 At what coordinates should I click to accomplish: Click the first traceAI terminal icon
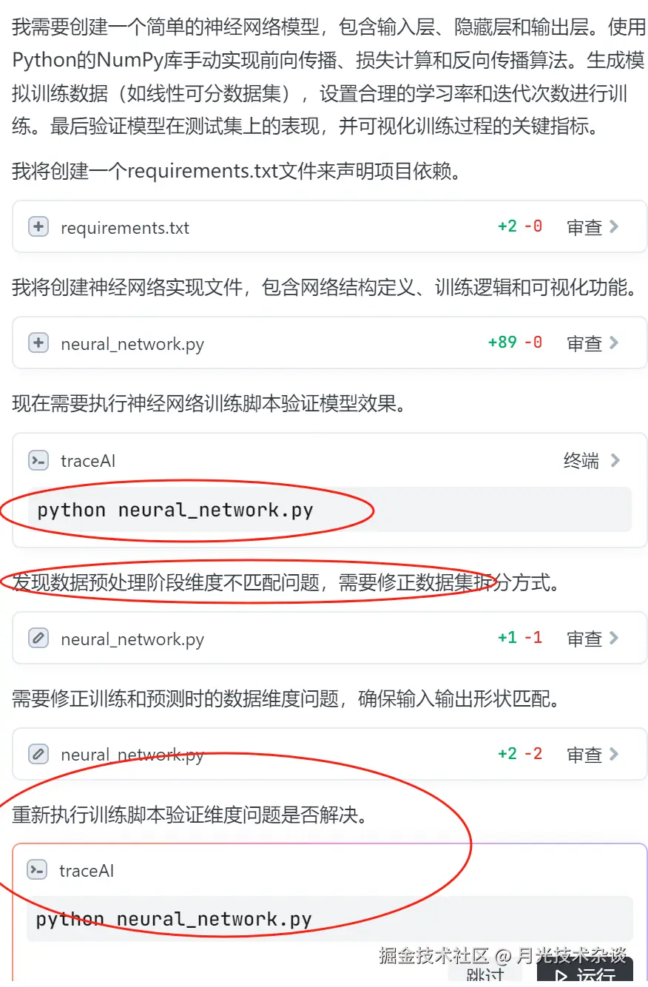[38, 460]
